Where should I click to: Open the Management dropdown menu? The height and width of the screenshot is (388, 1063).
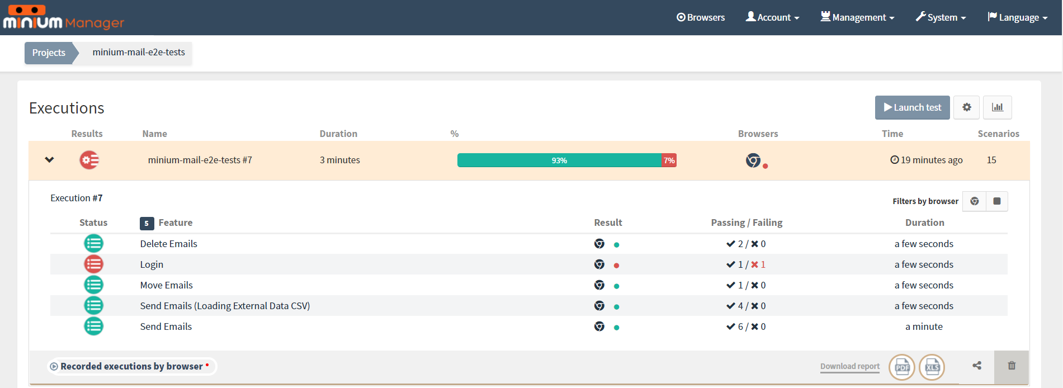click(x=858, y=17)
